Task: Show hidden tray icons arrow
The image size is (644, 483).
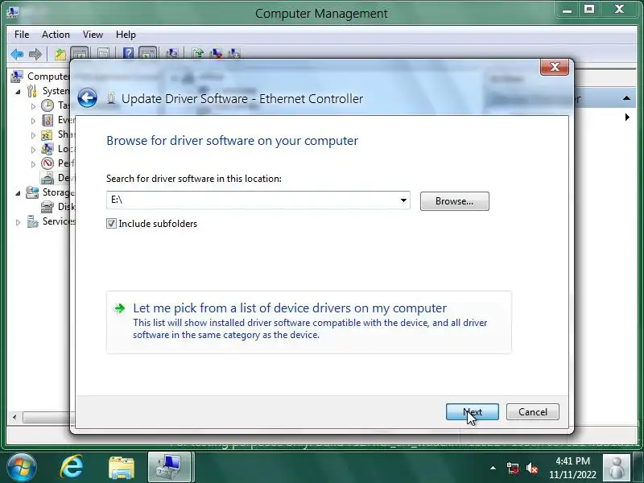Action: pyautogui.click(x=493, y=468)
